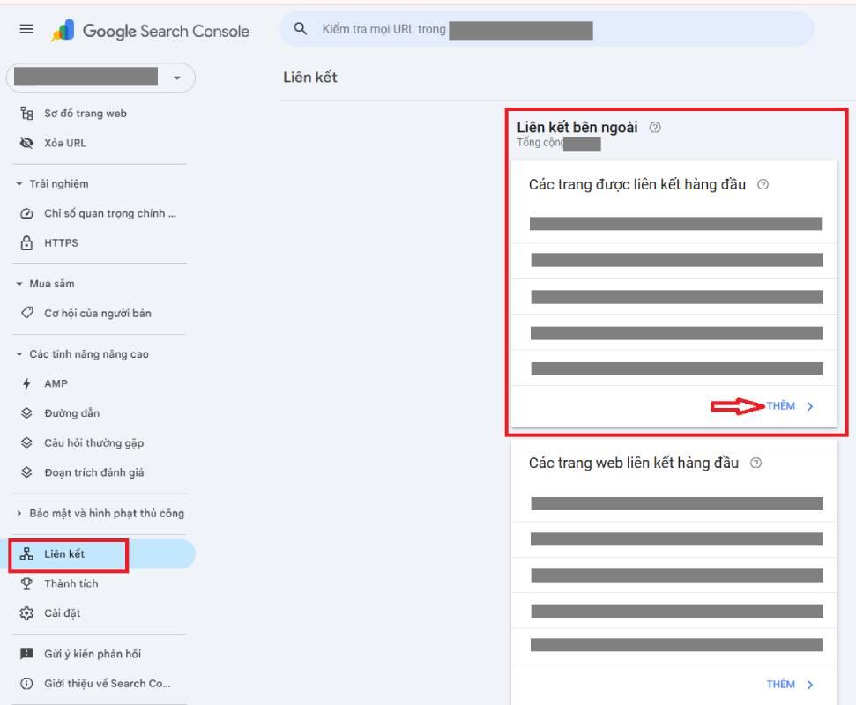Screen dimensions: 856x705
Task: Collapse the Trải nghiệm section
Action: click(53, 183)
